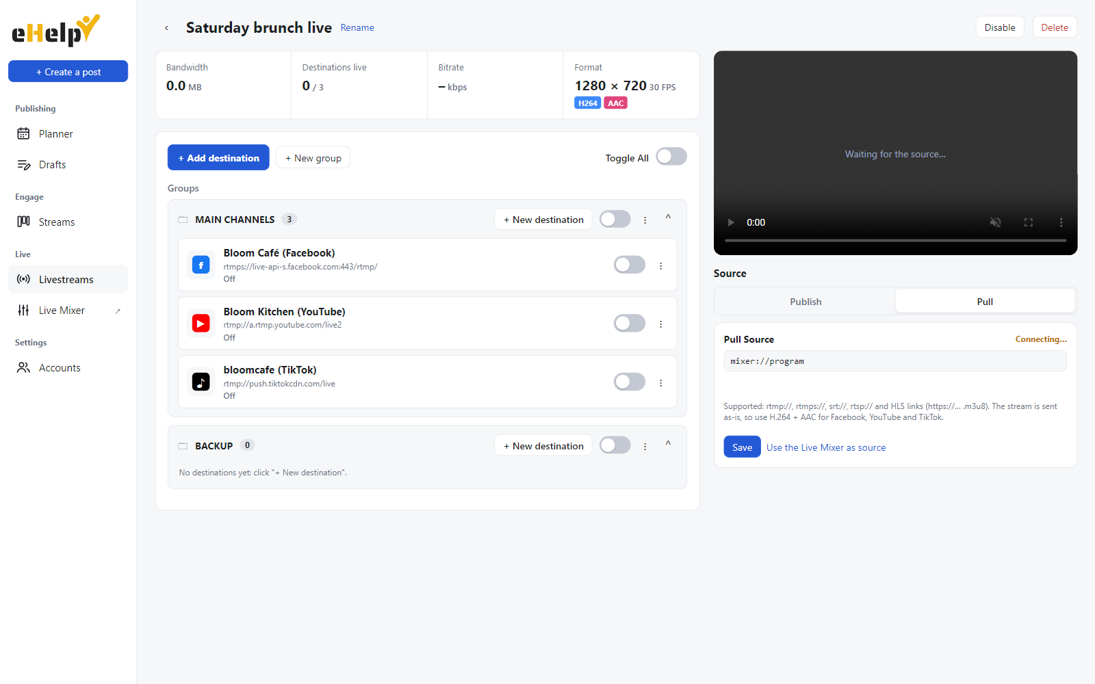Open Planner in sidebar
This screenshot has height=684, width=1095.
coord(68,134)
